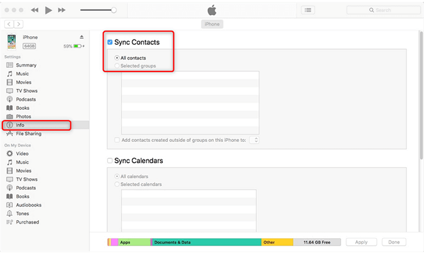Open File Sharing in sidebar
The width and height of the screenshot is (424, 254).
coord(28,133)
